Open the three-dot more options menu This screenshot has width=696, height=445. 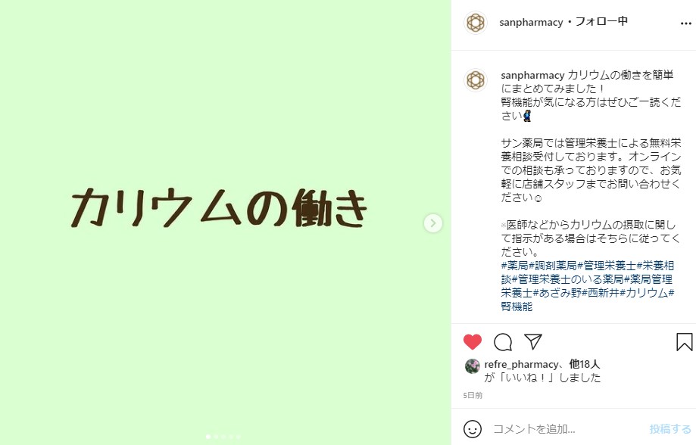click(686, 23)
